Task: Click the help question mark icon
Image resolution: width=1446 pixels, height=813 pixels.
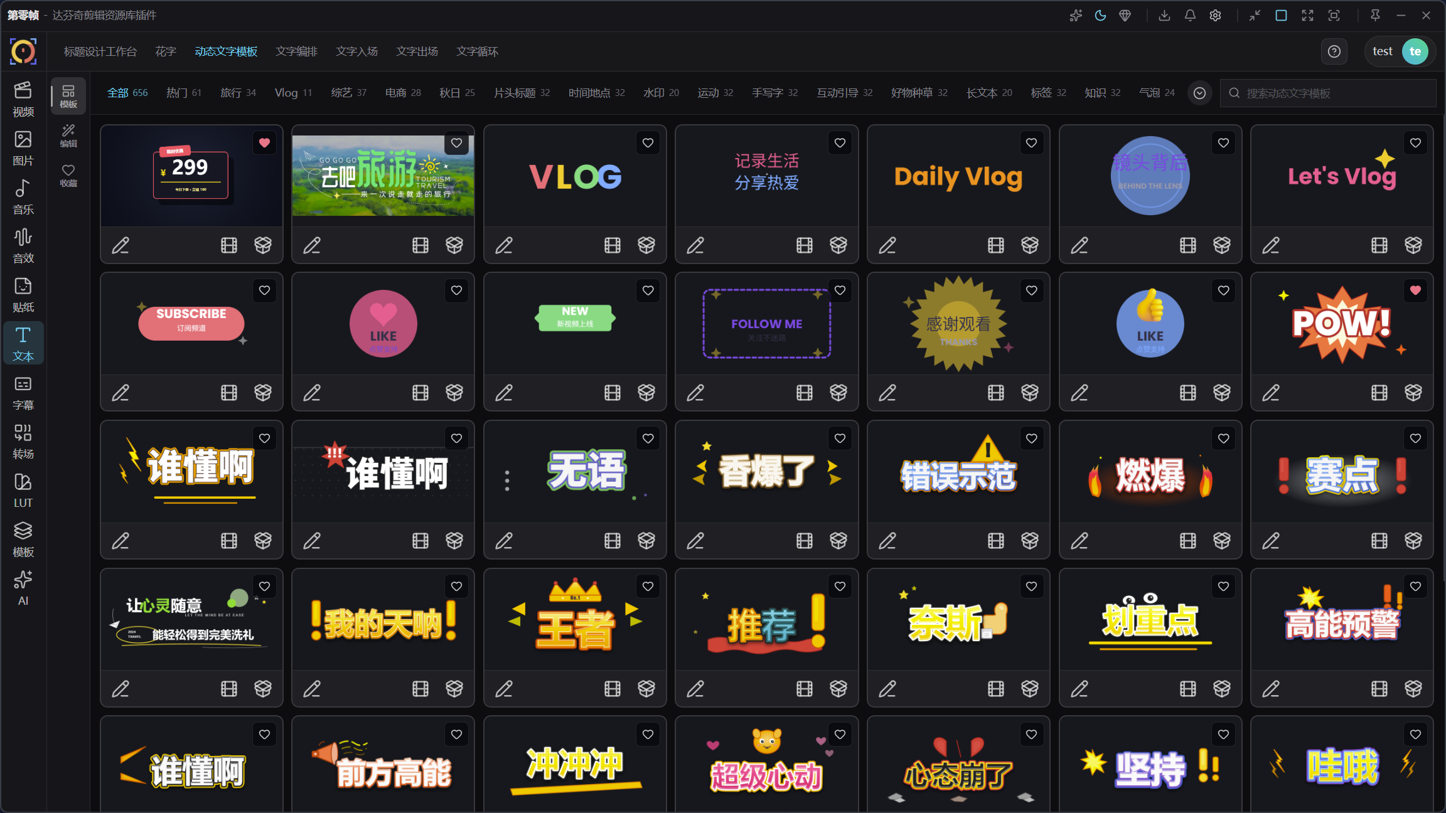Action: click(x=1334, y=51)
